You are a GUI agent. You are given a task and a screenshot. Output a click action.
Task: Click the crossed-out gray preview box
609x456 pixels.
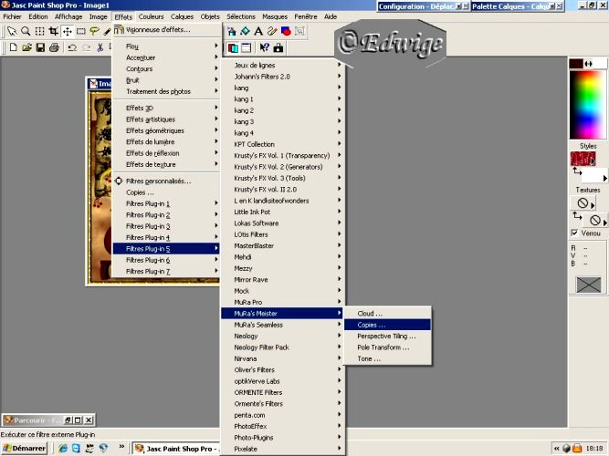(588, 285)
